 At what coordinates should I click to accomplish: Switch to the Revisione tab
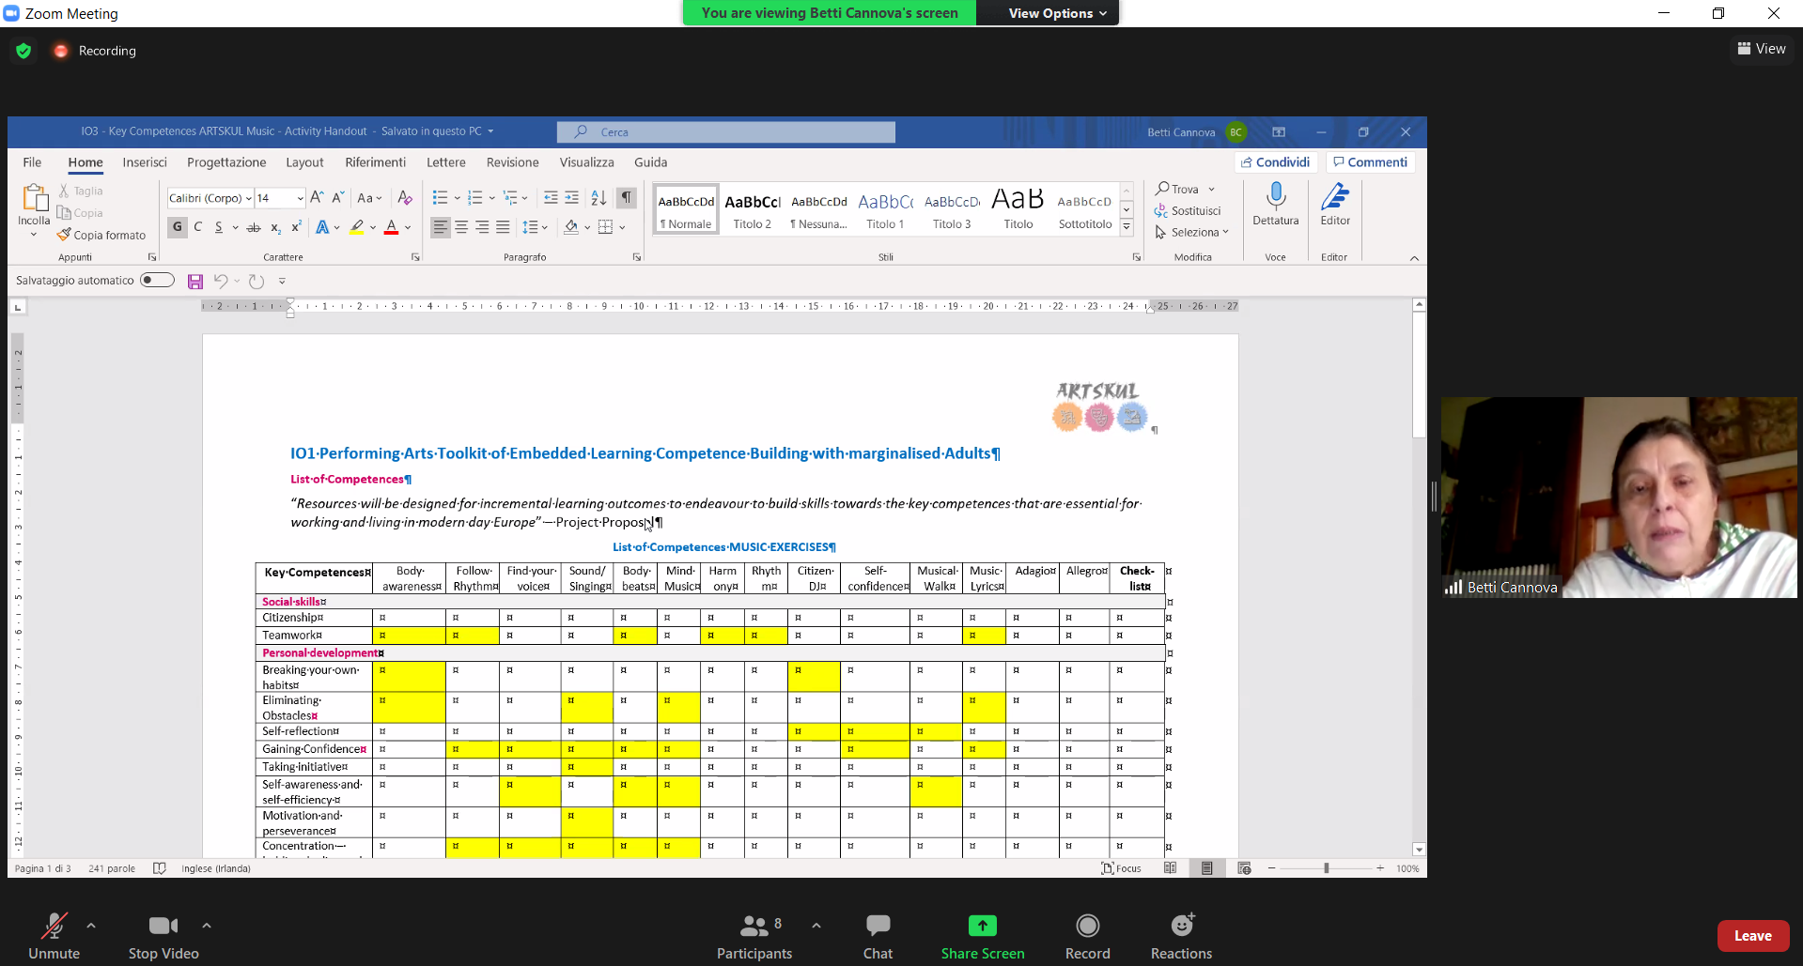pos(512,162)
